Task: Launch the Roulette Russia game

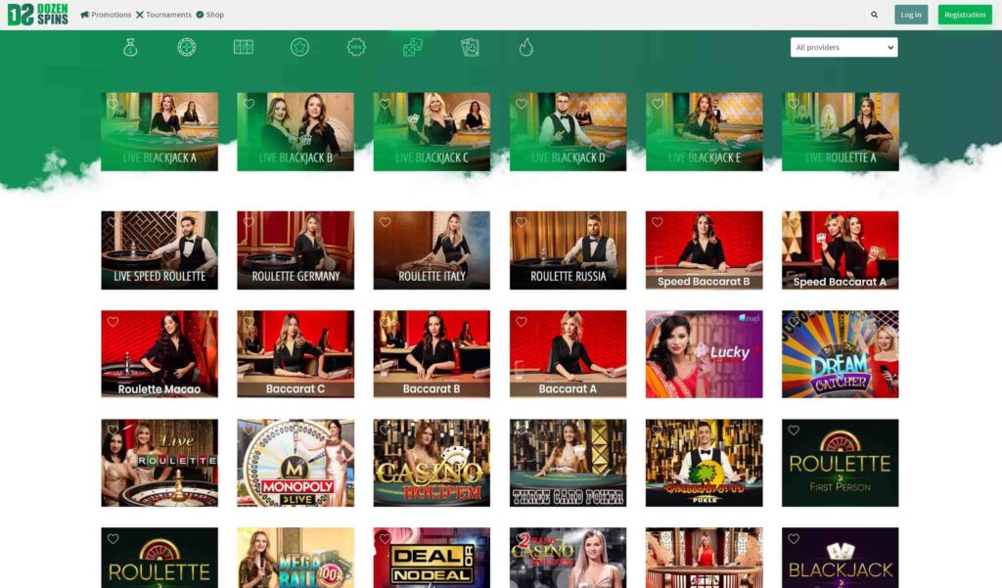Action: coord(569,250)
